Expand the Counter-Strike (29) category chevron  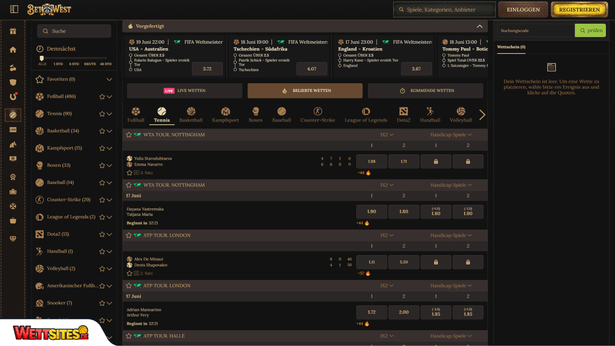click(x=109, y=200)
